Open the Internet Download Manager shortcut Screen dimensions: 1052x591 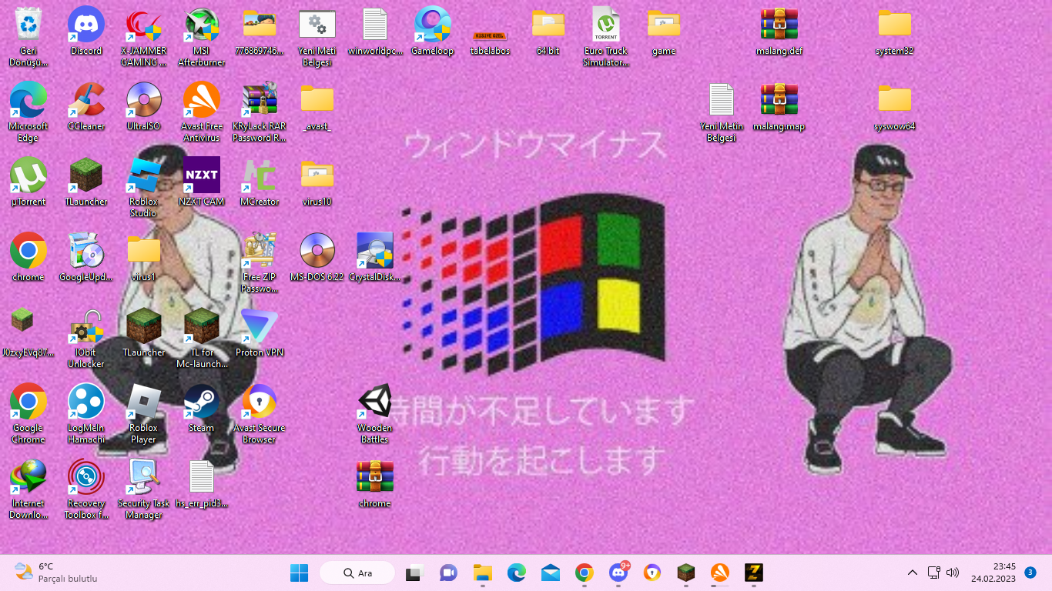pos(28,489)
